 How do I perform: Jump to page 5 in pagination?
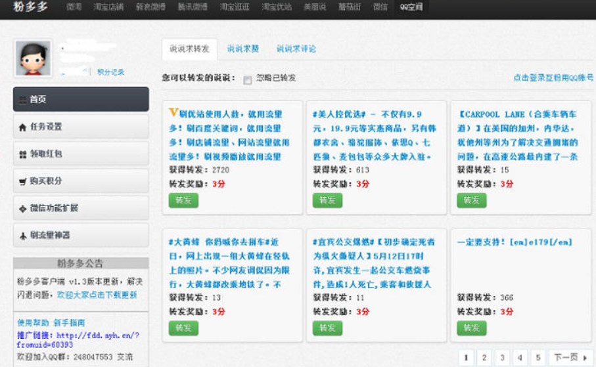click(538, 358)
